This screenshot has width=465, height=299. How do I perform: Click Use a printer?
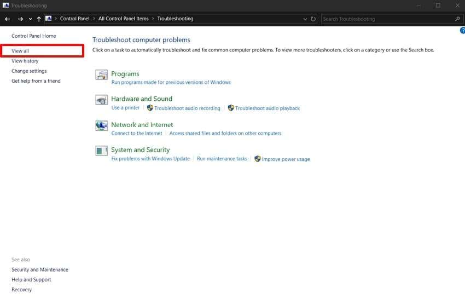coord(125,108)
